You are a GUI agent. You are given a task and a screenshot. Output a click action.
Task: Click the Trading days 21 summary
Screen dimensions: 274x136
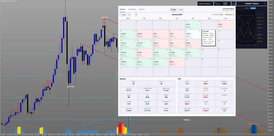pyautogui.click(x=229, y=15)
